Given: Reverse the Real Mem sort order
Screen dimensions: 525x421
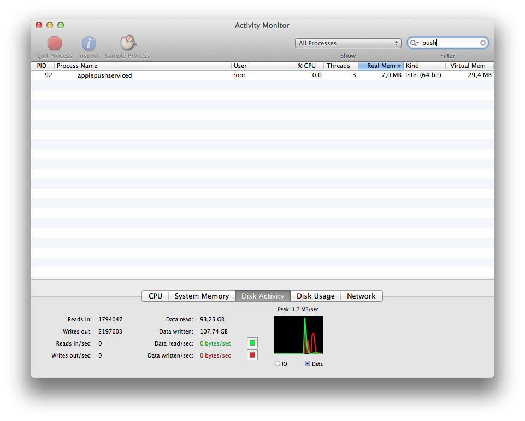Looking at the screenshot, I should (x=381, y=66).
